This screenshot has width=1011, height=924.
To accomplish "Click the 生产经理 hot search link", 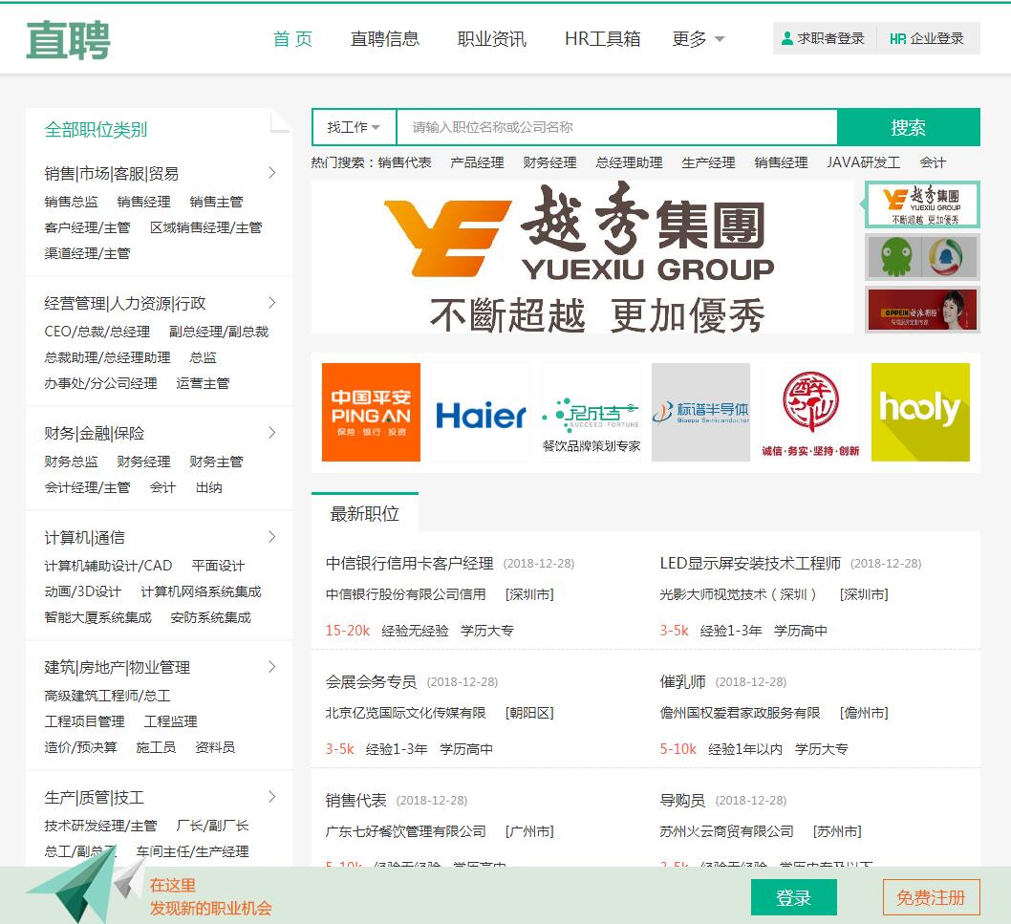I will [x=709, y=162].
